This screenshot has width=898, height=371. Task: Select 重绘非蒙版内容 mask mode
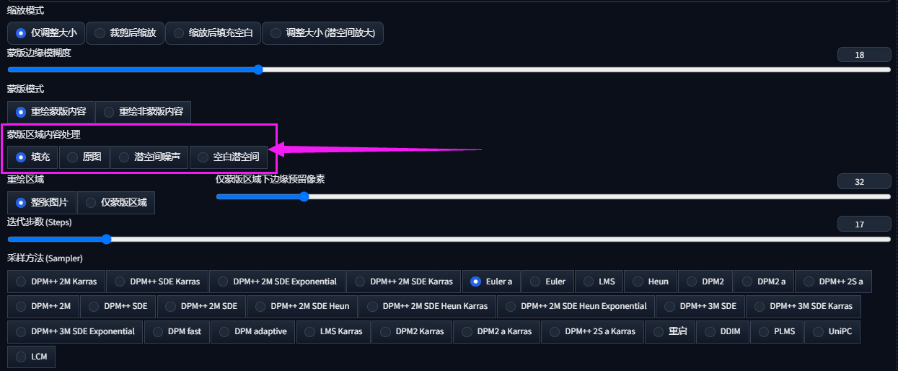144,112
